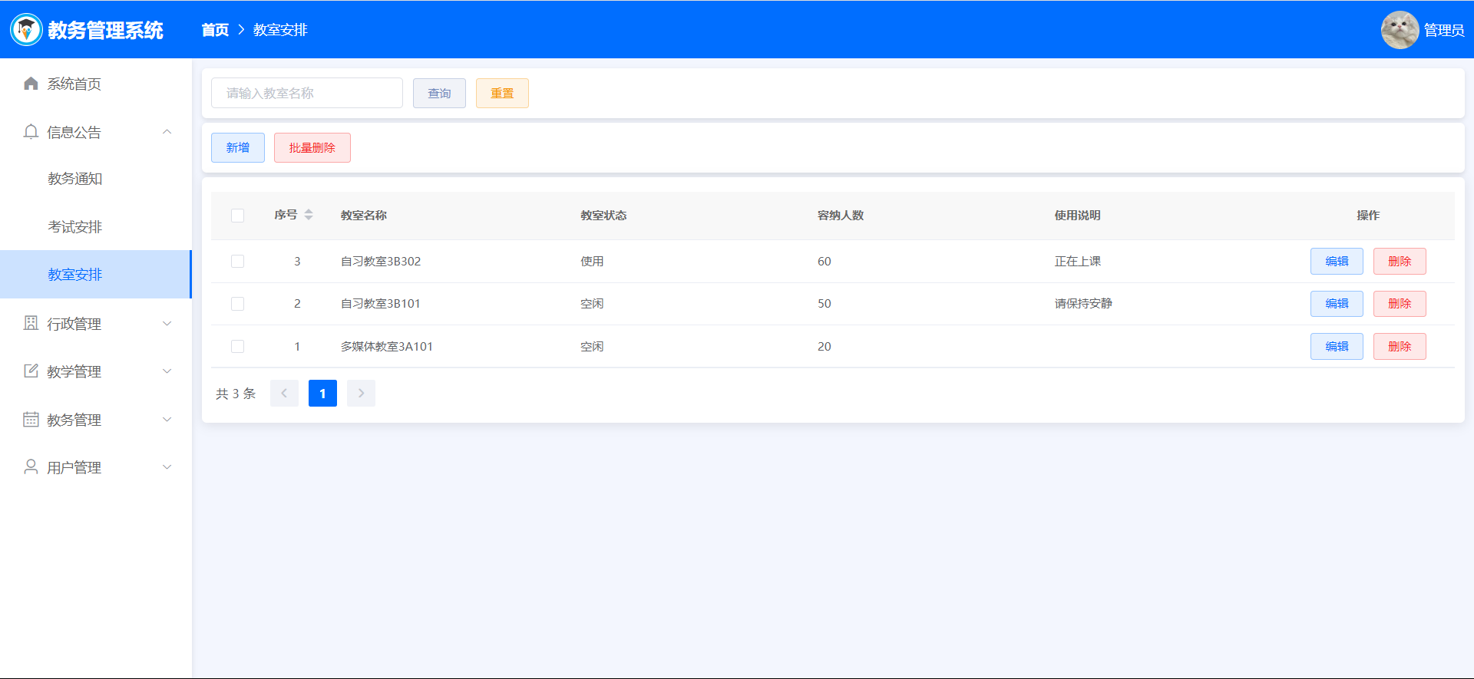1474x679 pixels.
Task: Open the 教务管理 menu label
Action: tap(74, 420)
